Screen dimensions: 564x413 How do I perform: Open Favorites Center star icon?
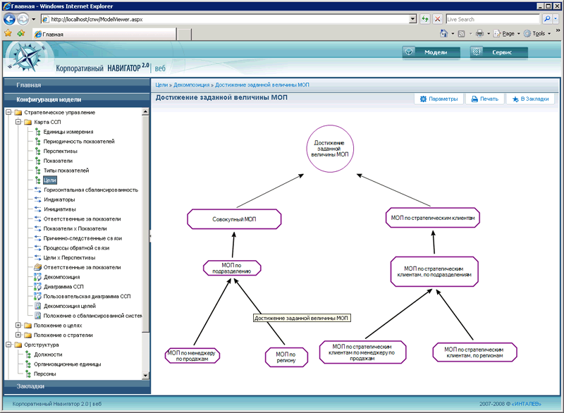(x=8, y=33)
